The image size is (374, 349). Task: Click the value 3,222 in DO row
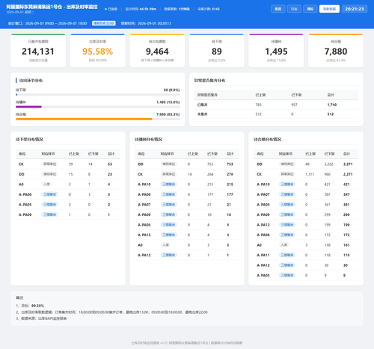328,164
